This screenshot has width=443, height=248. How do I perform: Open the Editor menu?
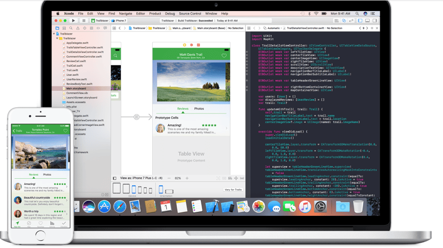tap(141, 14)
